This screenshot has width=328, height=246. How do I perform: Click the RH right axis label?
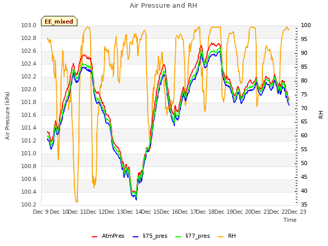click(x=321, y=115)
